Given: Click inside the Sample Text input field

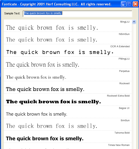Looking at the screenshot, I should coord(77,14).
